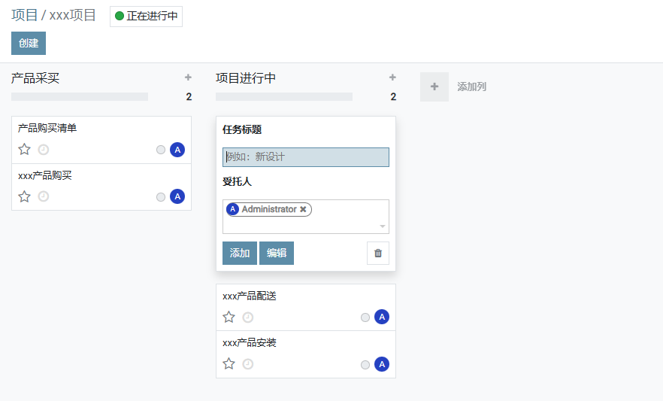Expand the 受托人 assignee dropdown arrow
The image size is (663, 401).
pyautogui.click(x=383, y=226)
